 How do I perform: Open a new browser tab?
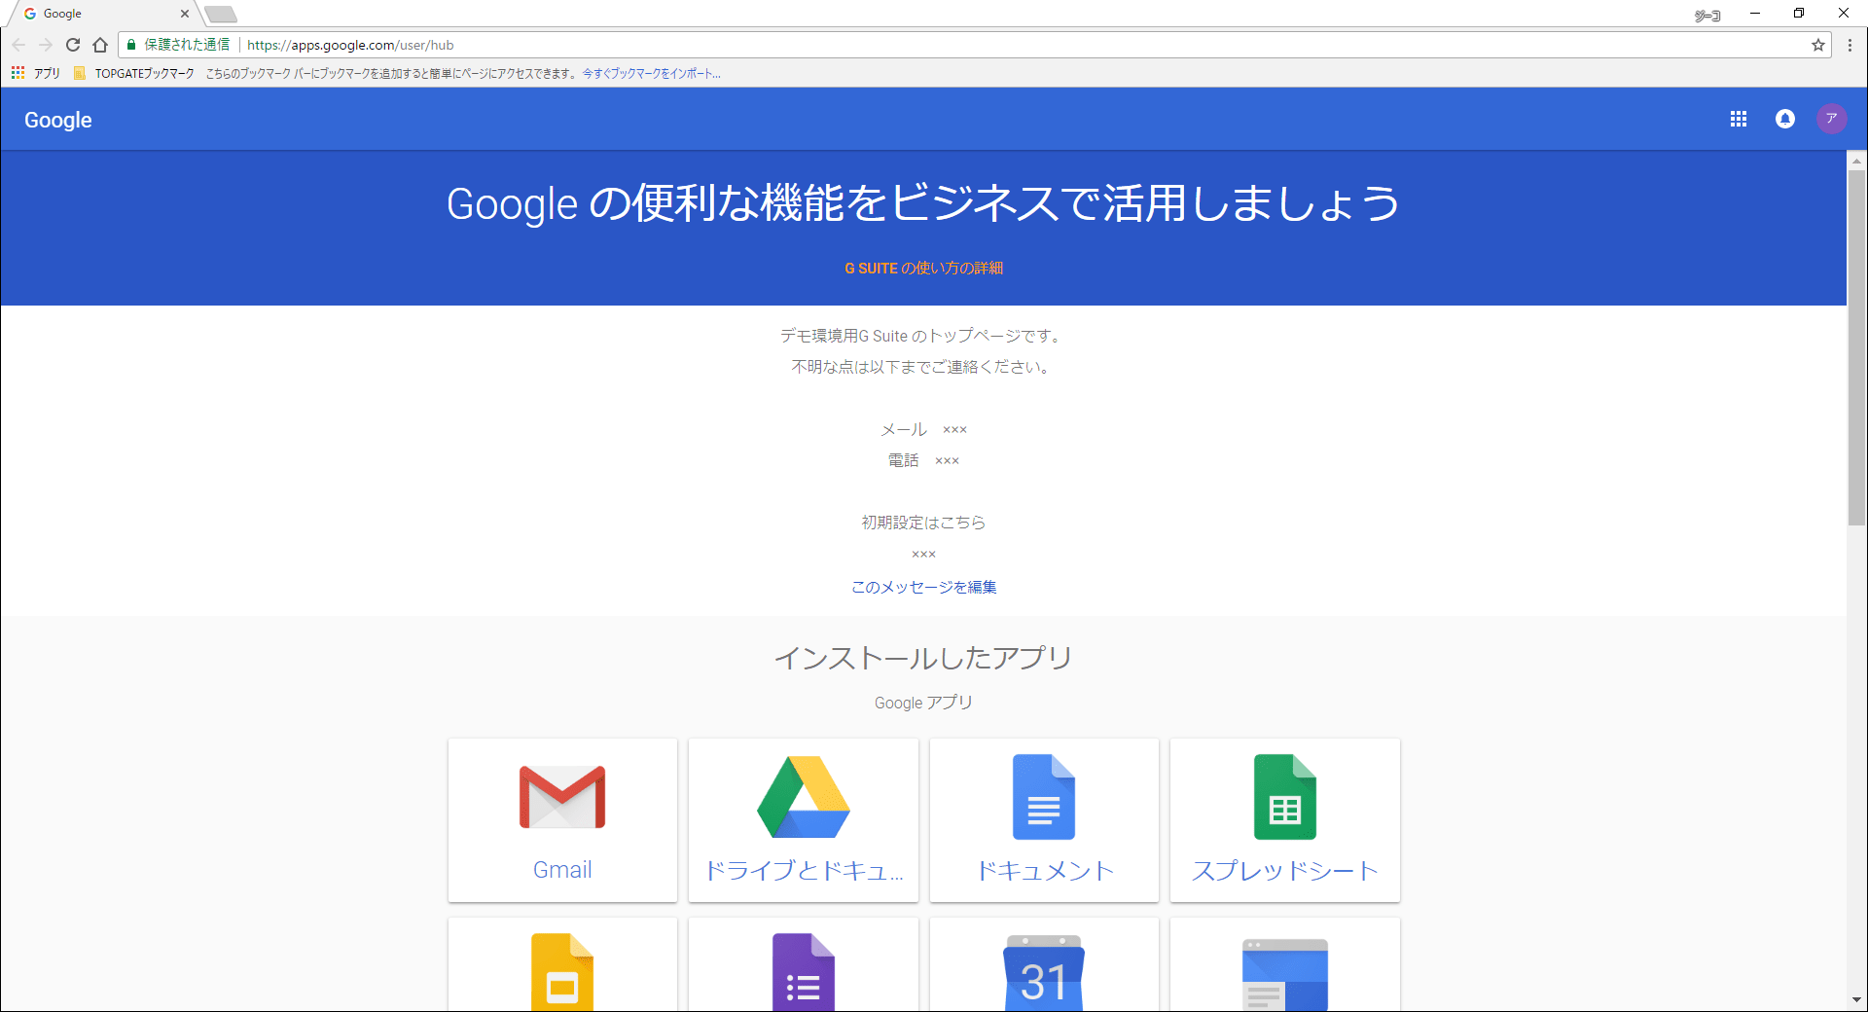221,14
